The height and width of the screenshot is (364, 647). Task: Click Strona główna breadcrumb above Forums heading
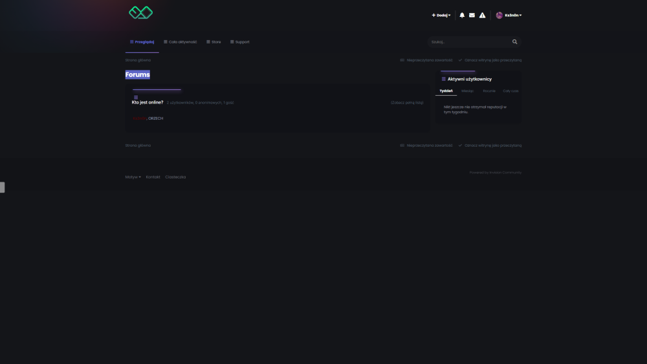coord(138,60)
